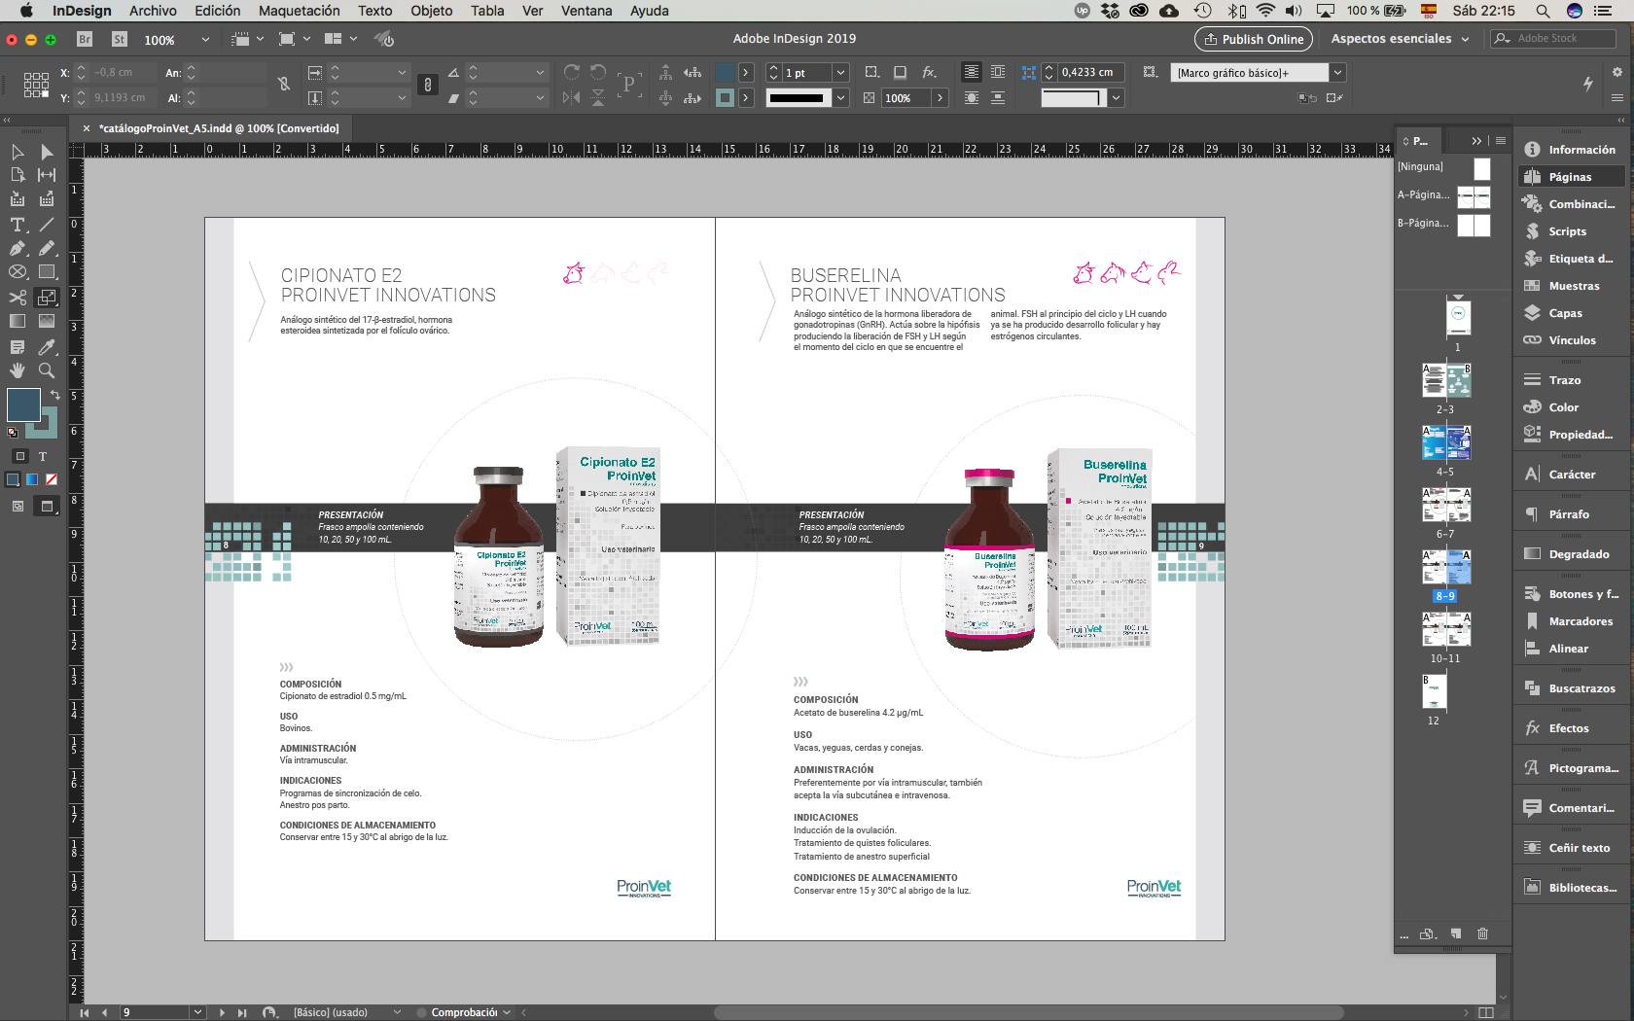Viewport: 1634px width, 1021px height.
Task: Toggle formatting affects text
Action: tap(43, 456)
